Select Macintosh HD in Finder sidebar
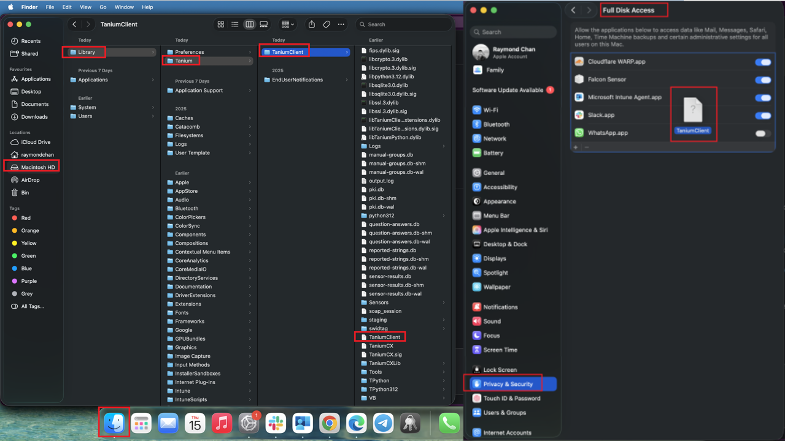785x441 pixels. click(33, 167)
